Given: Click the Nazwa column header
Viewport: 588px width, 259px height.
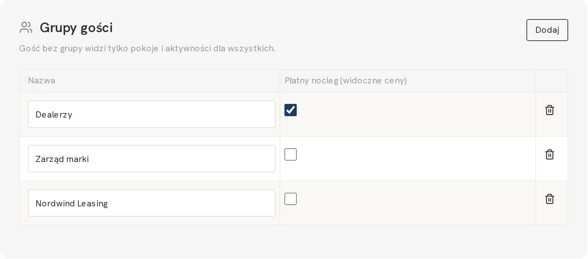Looking at the screenshot, I should [x=42, y=81].
